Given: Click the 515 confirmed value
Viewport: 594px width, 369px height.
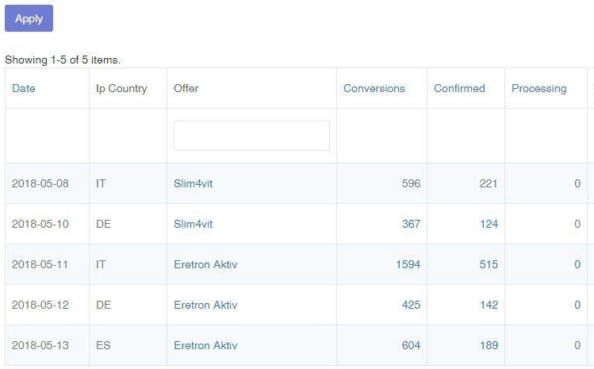Looking at the screenshot, I should point(489,264).
